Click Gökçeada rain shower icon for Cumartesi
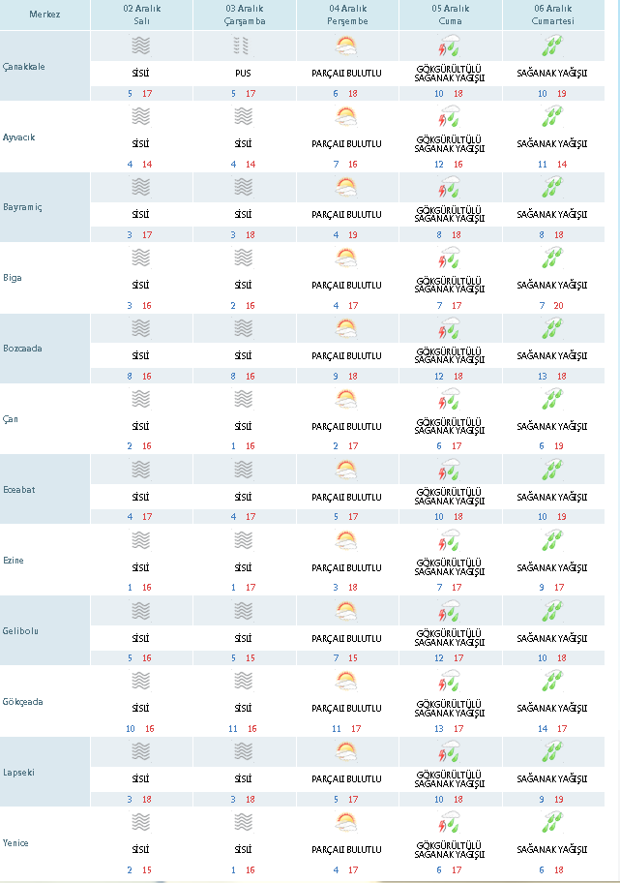The image size is (620, 883). click(x=552, y=682)
